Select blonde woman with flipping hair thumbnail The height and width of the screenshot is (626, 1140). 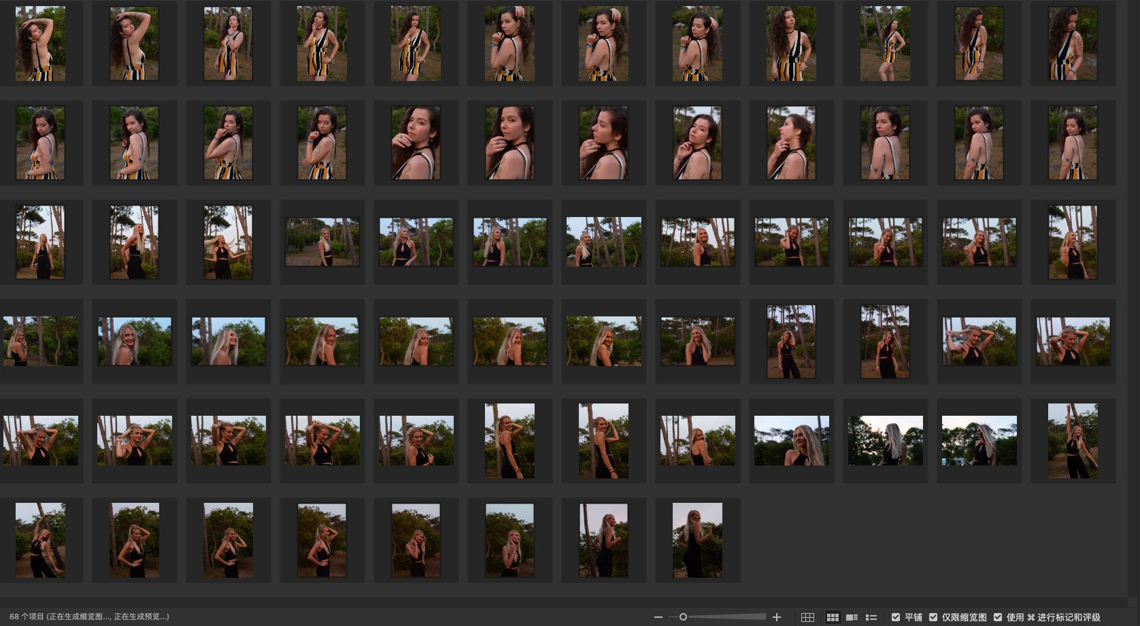228,242
